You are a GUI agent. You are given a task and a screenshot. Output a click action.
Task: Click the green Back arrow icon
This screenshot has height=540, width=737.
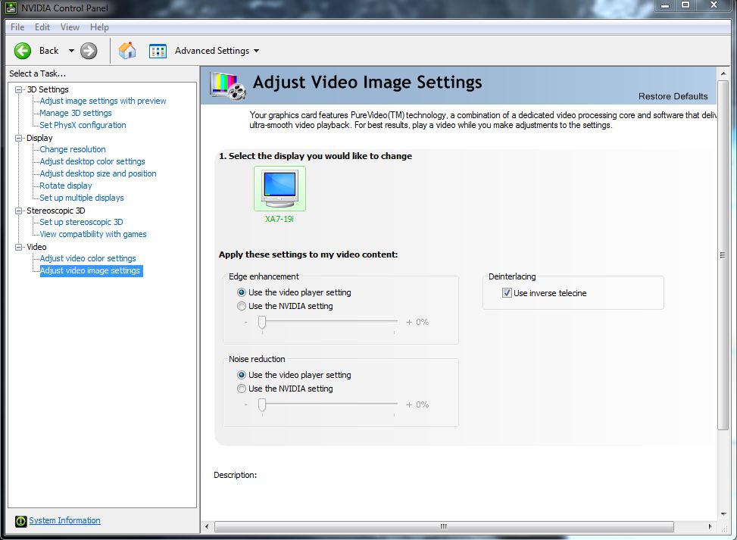(x=23, y=51)
